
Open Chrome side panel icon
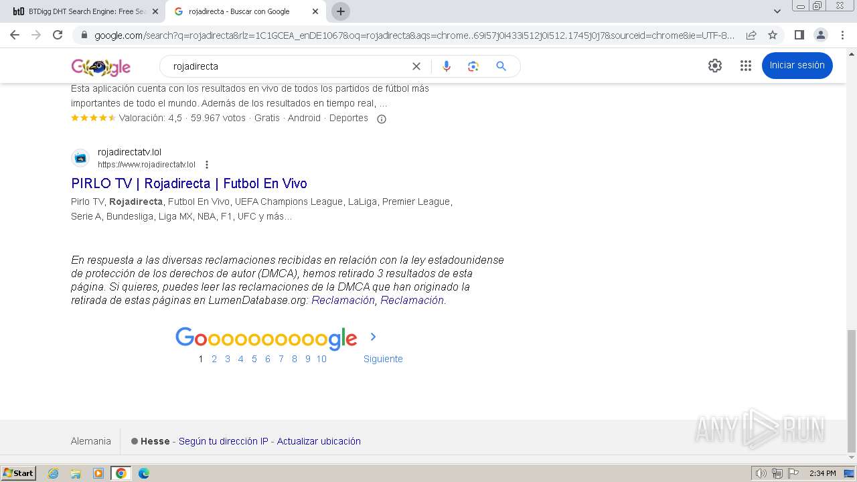[799, 35]
